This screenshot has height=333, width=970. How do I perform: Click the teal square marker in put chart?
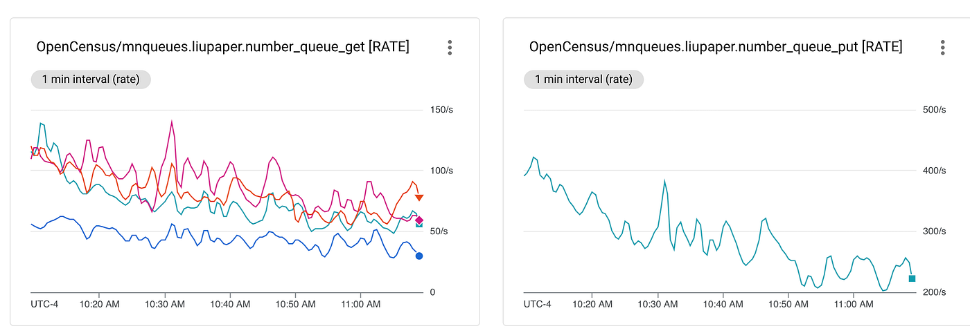point(912,278)
